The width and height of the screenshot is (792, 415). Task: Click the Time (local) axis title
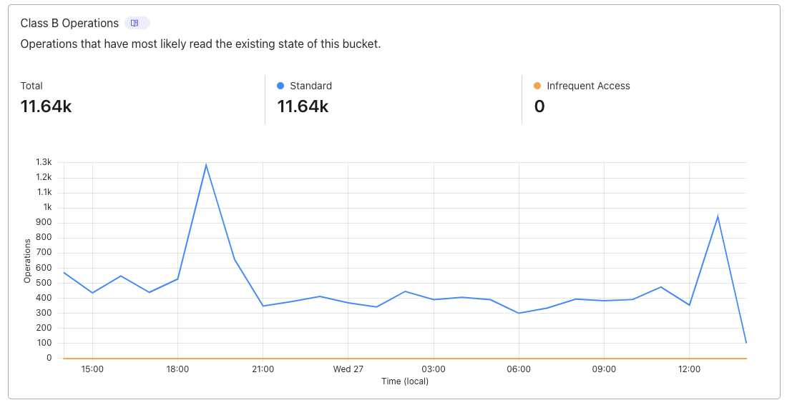tap(405, 381)
